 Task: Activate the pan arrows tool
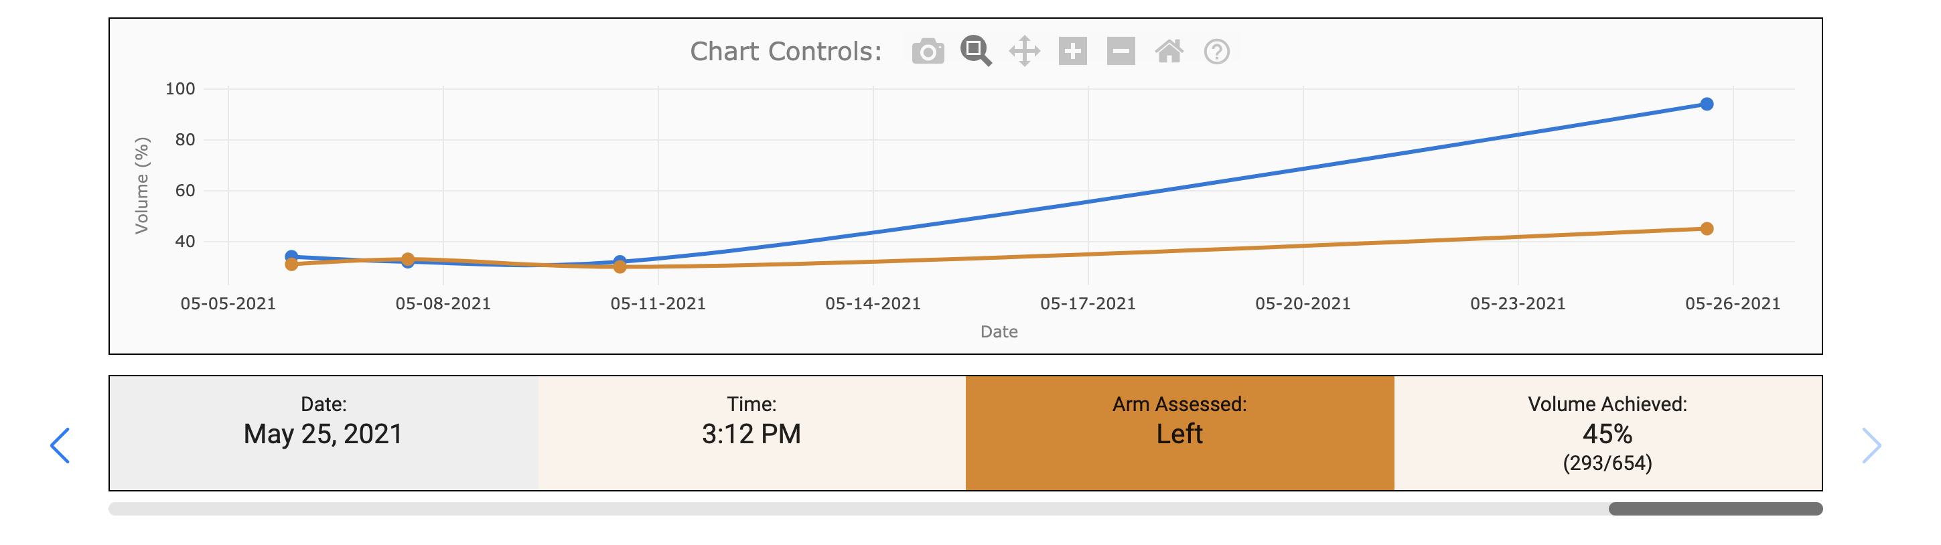pyautogui.click(x=1024, y=51)
